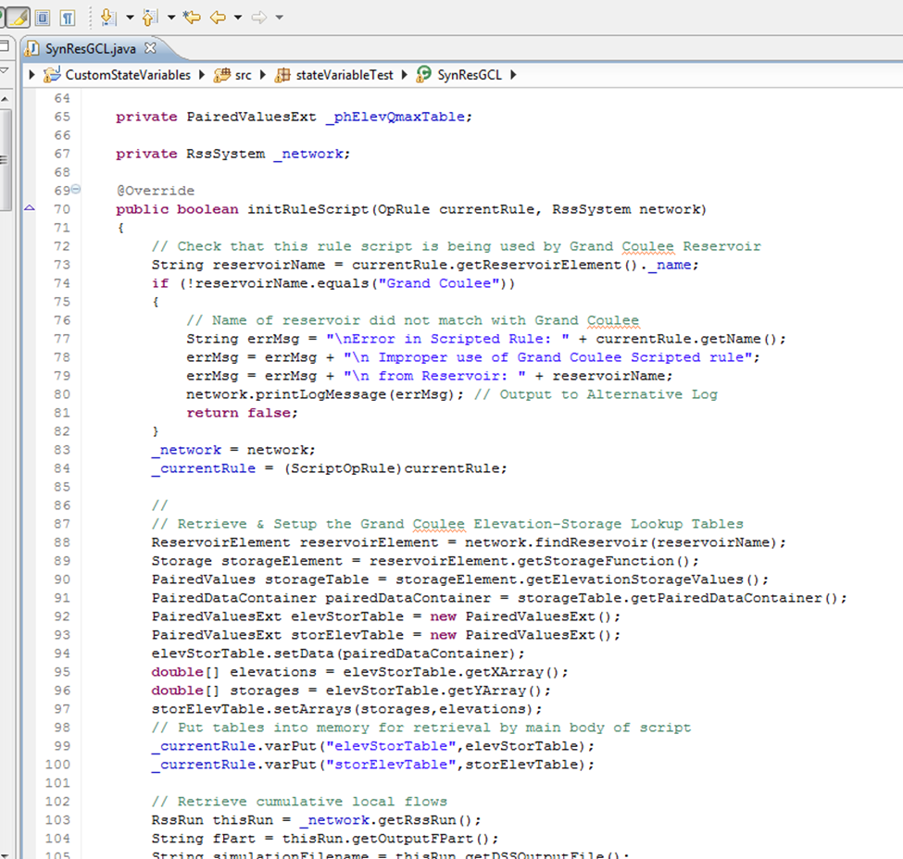This screenshot has height=859, width=903.
Task: Open Previous Annotation dropdown arrow
Action: 171,18
